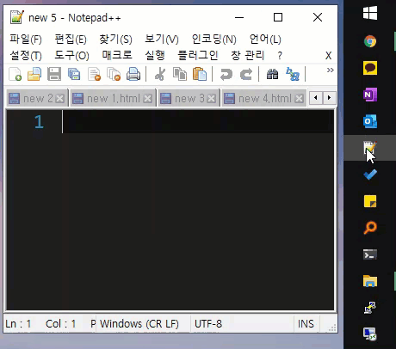
Task: Copy selection with the Copy toolbar icon
Action: pos(180,74)
